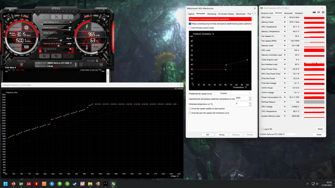
Task: Click Anuluj button
Action: 222,135
